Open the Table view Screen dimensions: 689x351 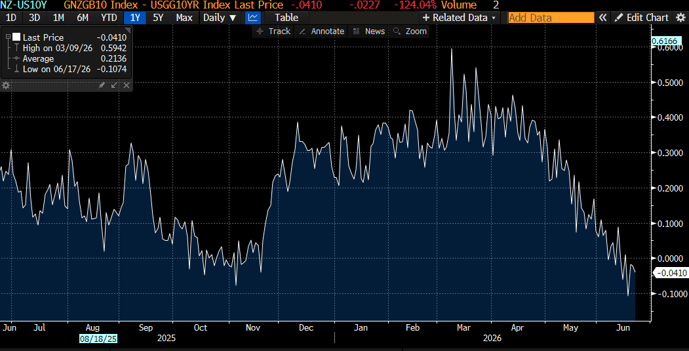coord(286,18)
